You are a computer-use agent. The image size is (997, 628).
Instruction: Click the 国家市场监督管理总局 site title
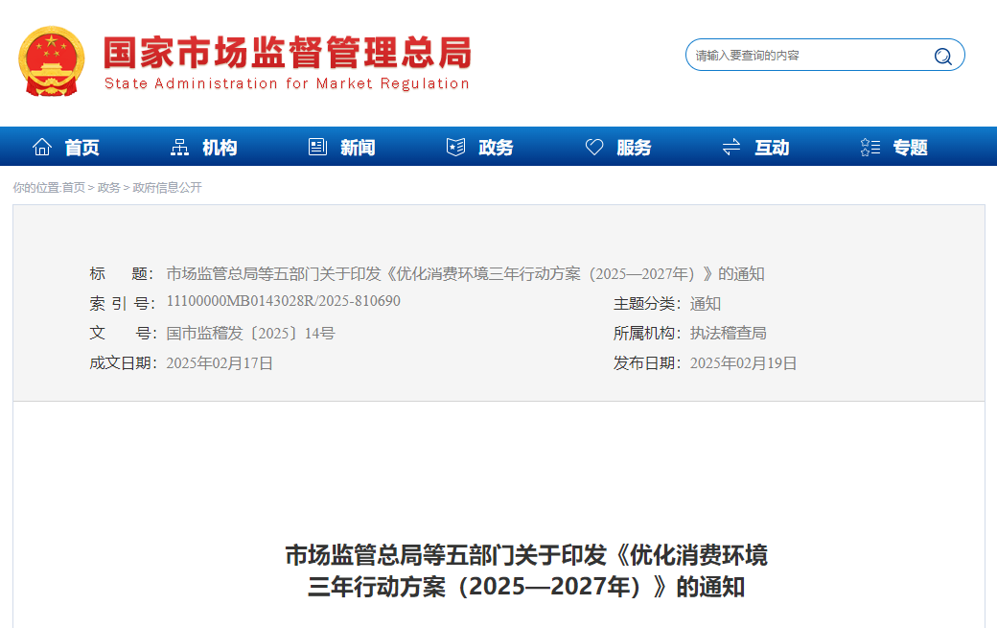[288, 52]
